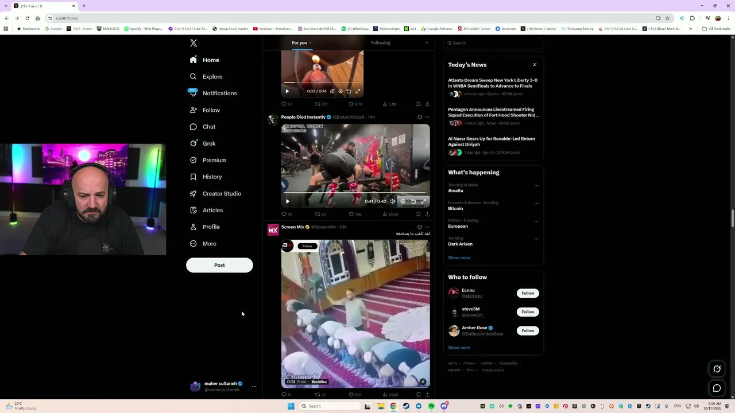735x413 pixels.
Task: Open More options in the sidebar
Action: 203,244
